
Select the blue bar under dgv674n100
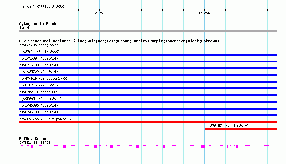point(148,115)
